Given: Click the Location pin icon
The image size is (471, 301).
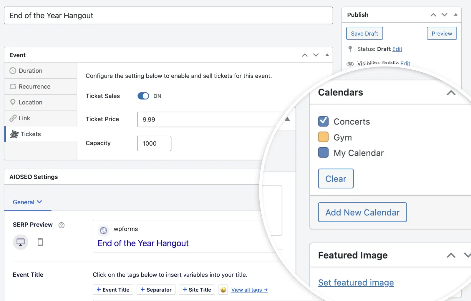Looking at the screenshot, I should tap(13, 102).
